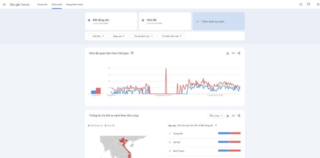Get embed code for interest over time chart
320x158 pixels.
pyautogui.click(x=233, y=53)
